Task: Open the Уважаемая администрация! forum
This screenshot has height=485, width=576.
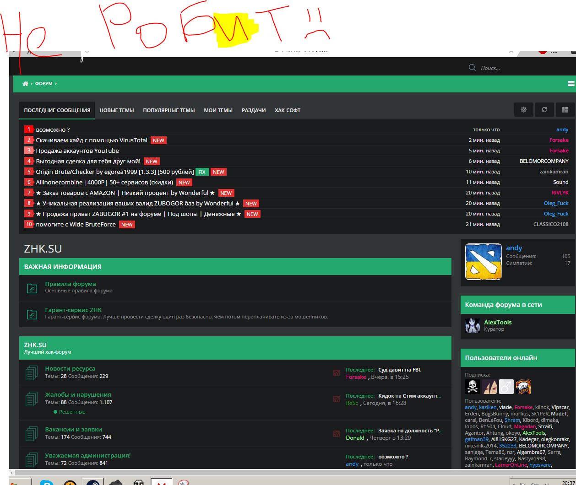Action: 88,455
